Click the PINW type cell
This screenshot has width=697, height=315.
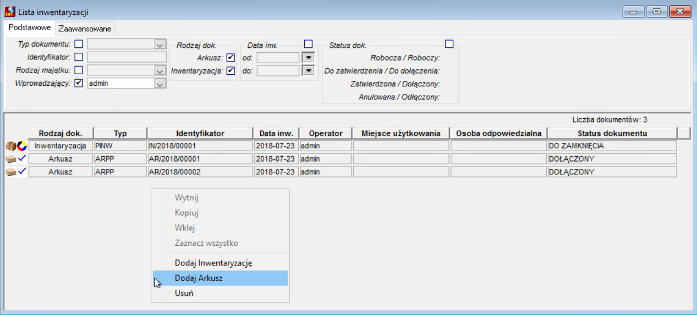tap(120, 146)
